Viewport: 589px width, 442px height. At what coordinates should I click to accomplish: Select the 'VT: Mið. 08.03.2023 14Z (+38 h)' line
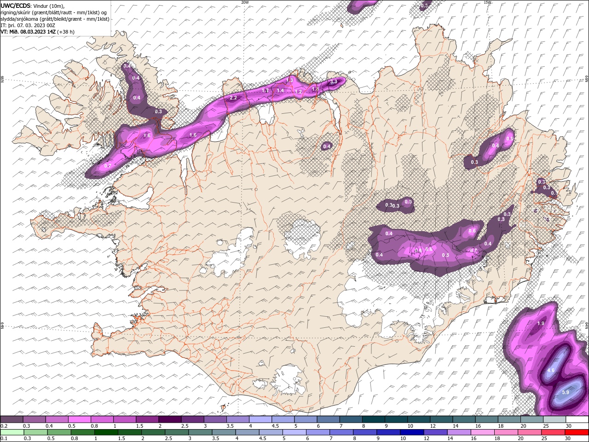(x=37, y=32)
